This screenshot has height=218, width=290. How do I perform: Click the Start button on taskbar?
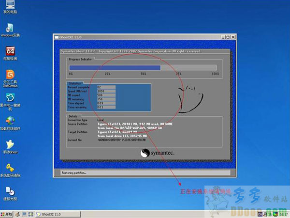7,214
